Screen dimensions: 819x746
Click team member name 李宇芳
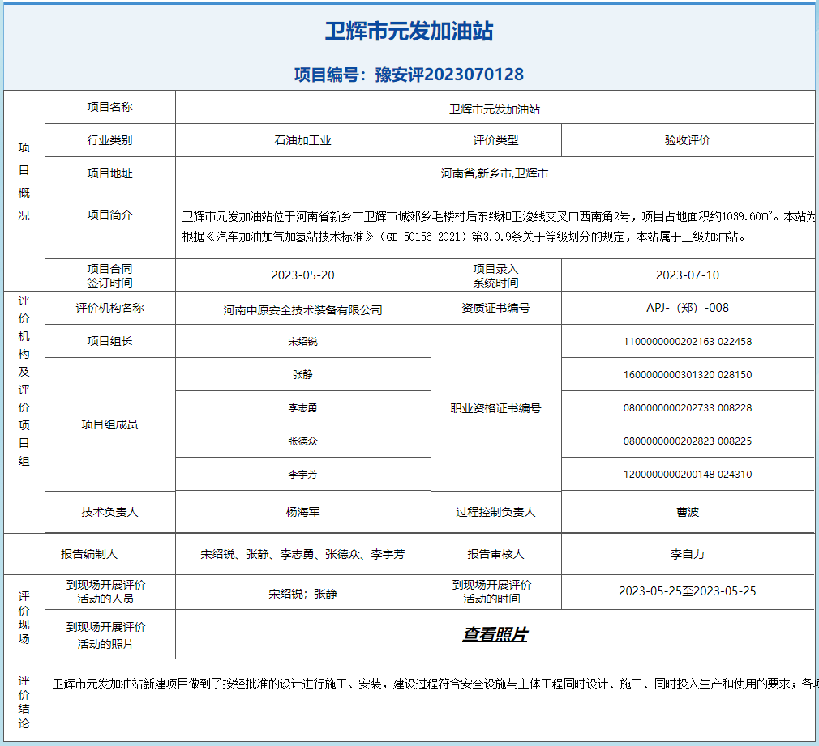(303, 474)
